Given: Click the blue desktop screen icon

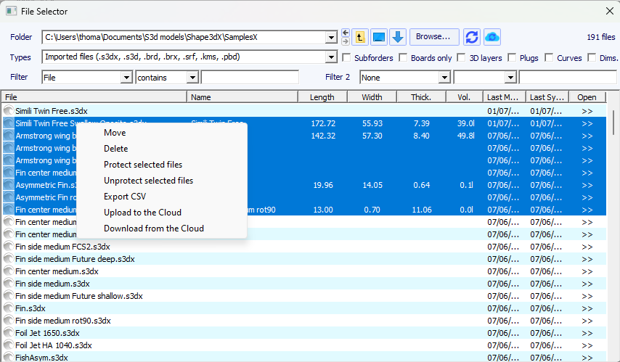Looking at the screenshot, I should [379, 36].
